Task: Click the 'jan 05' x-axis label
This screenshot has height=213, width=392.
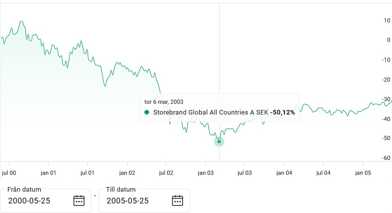Action: tap(363, 173)
